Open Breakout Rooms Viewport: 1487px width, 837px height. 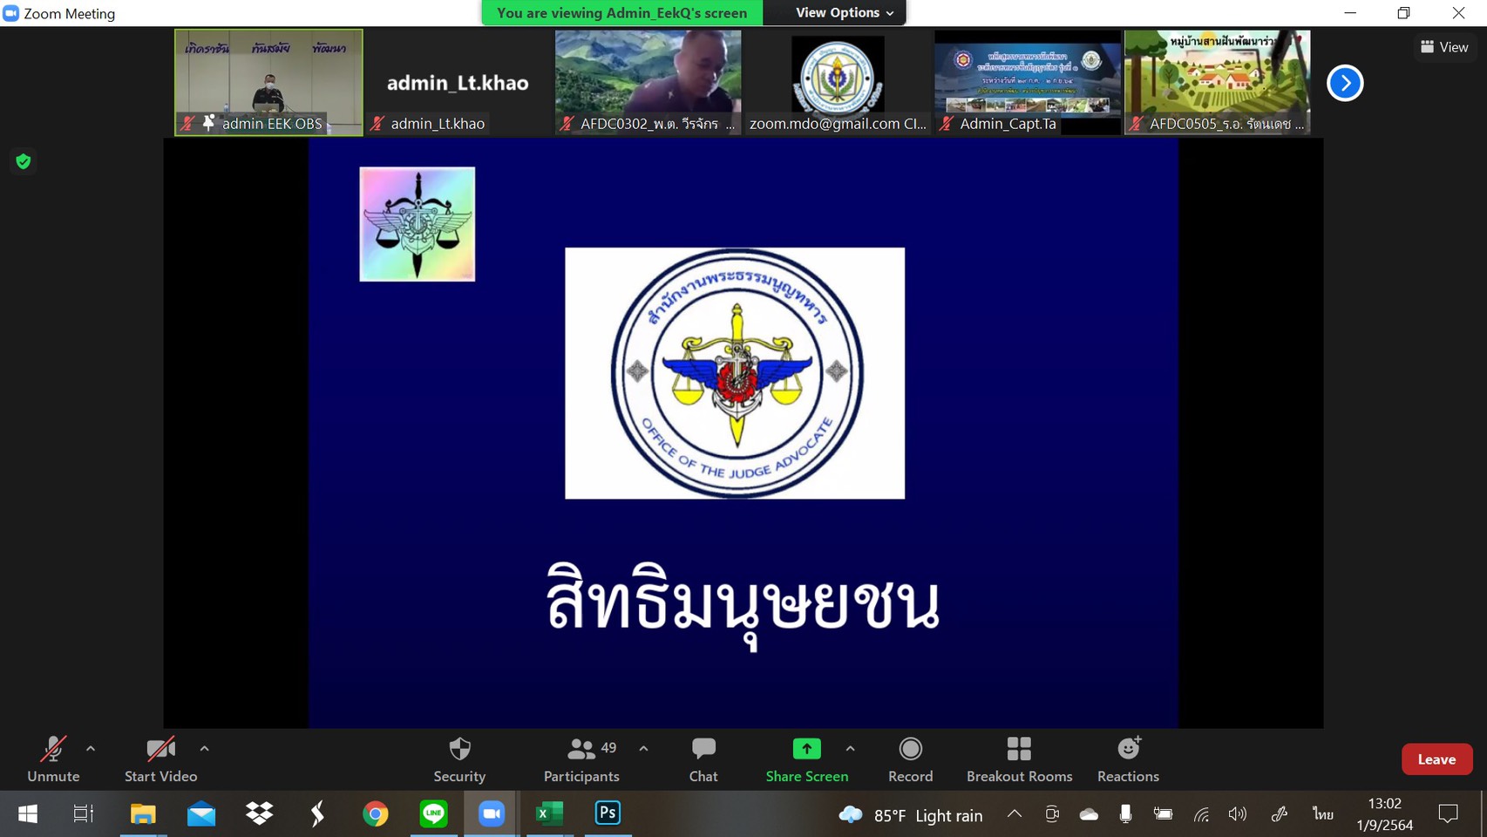point(1019,759)
